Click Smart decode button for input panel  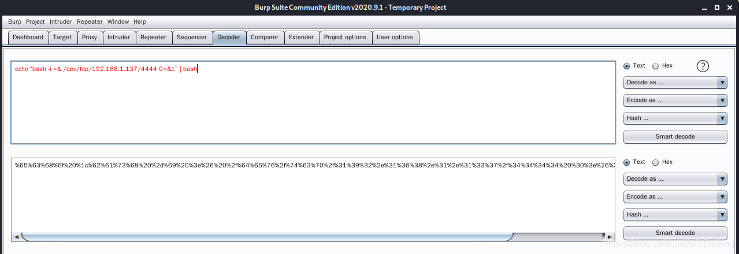tap(675, 137)
